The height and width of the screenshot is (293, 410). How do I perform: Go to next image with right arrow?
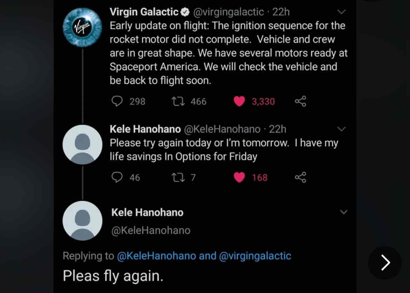point(385,263)
